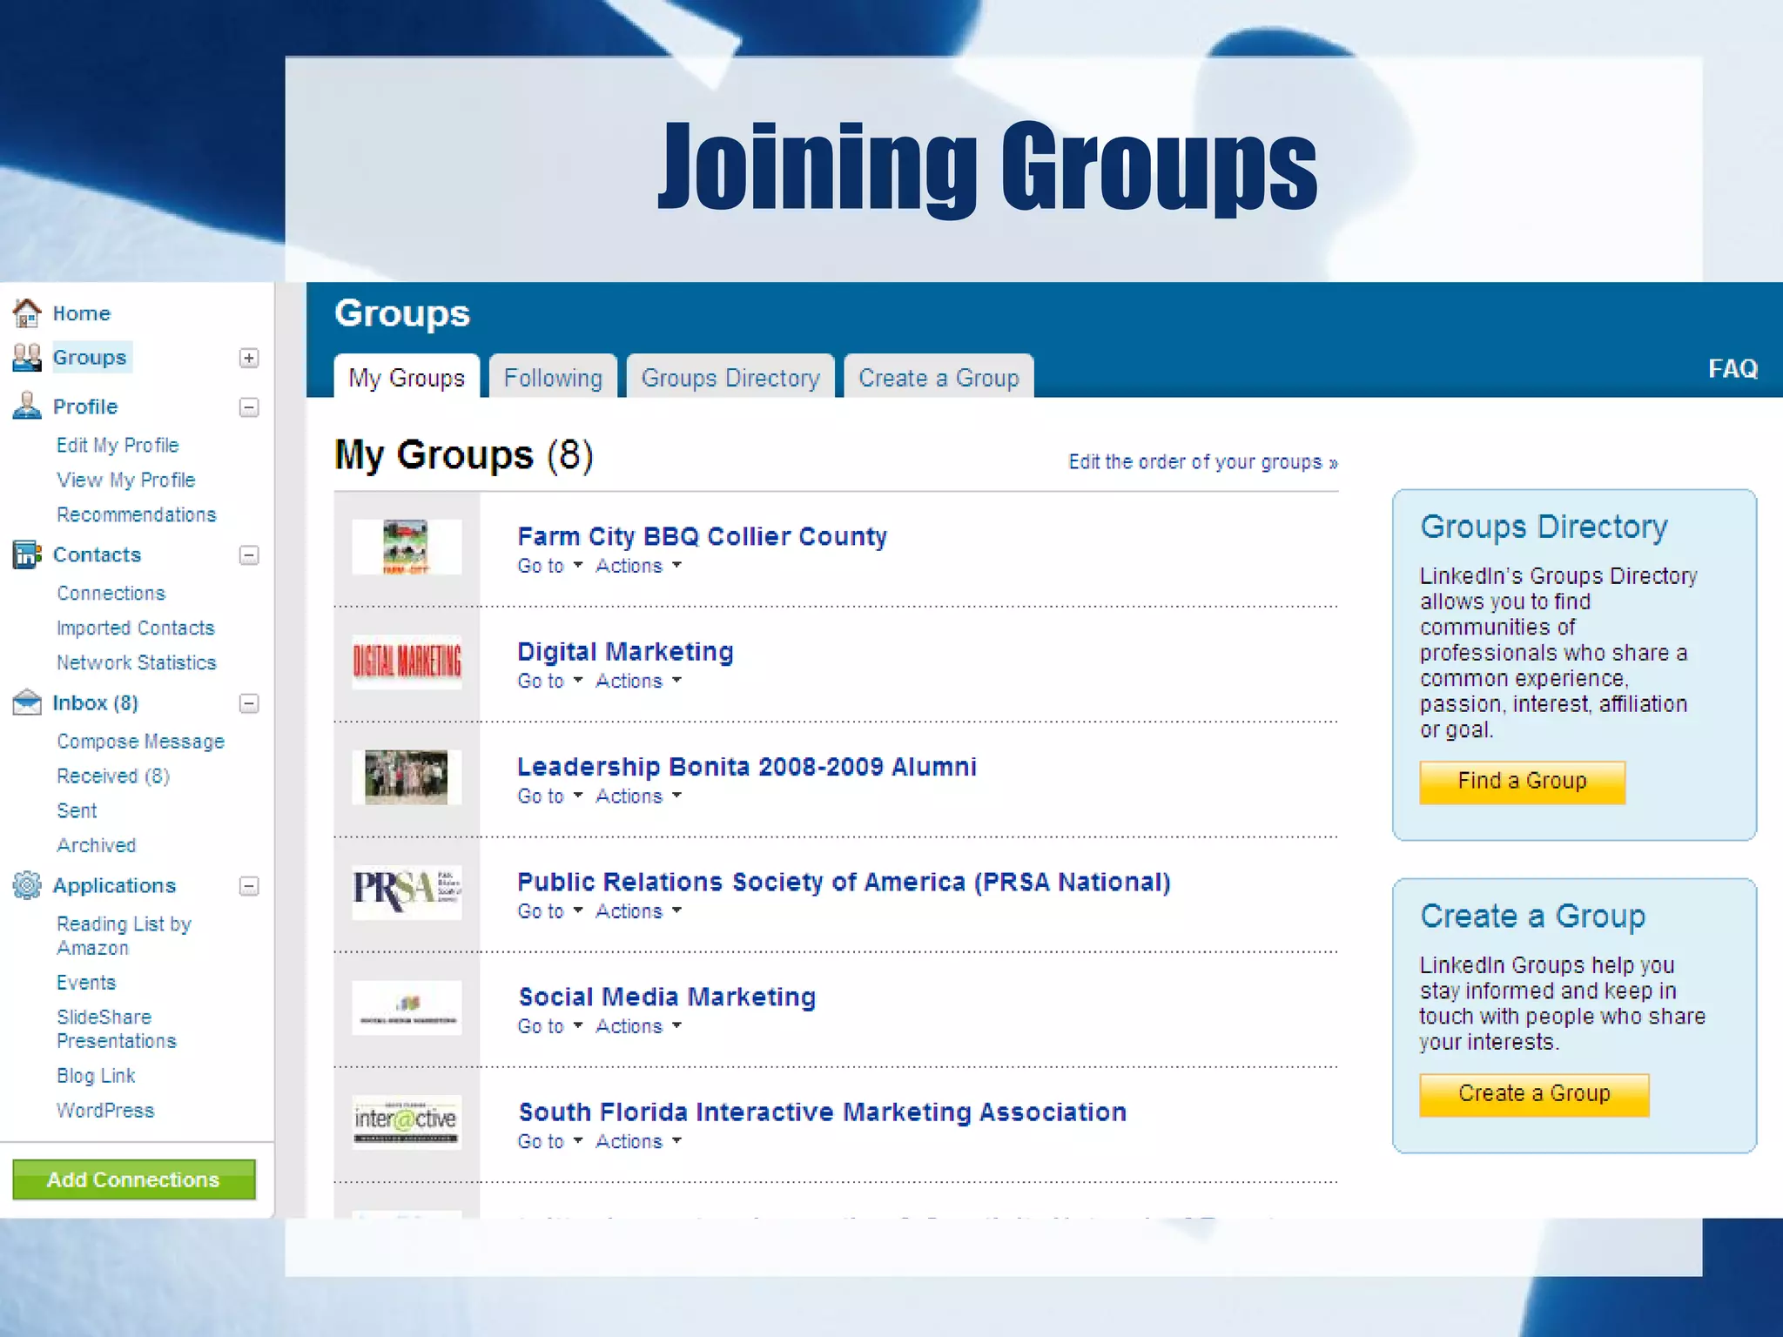Click the Groups people icon in sidebar

(x=27, y=357)
